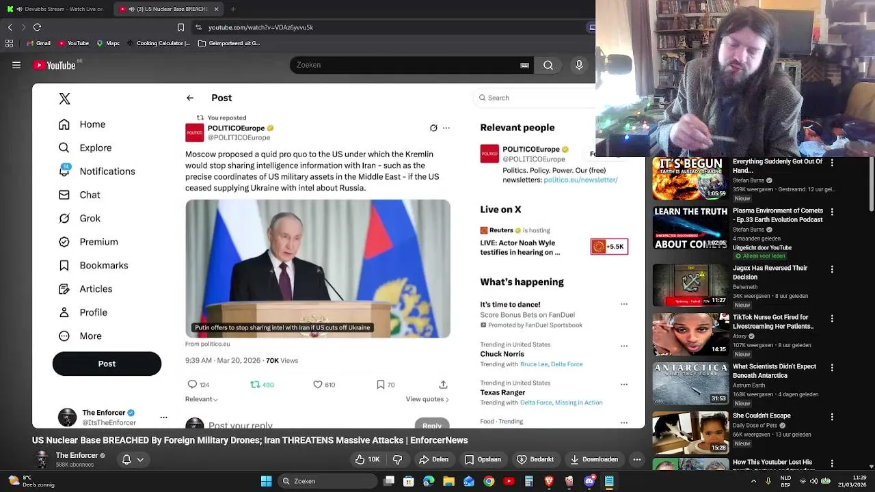The image size is (875, 492).
Task: Open the Calculator icon in the taskbar
Action: [529, 481]
